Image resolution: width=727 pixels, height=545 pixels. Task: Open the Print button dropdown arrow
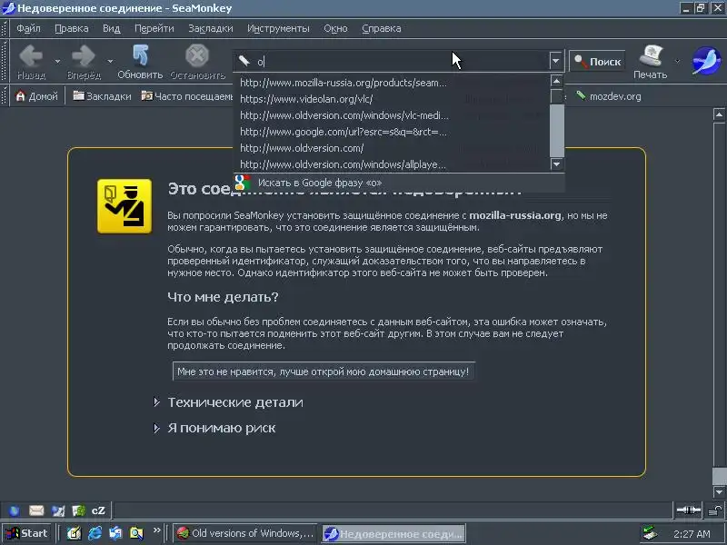click(x=677, y=61)
